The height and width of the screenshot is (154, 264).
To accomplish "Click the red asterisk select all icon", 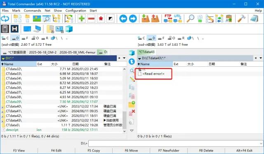I will [101, 19].
